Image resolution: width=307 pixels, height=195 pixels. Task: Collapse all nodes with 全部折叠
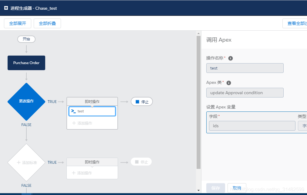pyautogui.click(x=47, y=23)
